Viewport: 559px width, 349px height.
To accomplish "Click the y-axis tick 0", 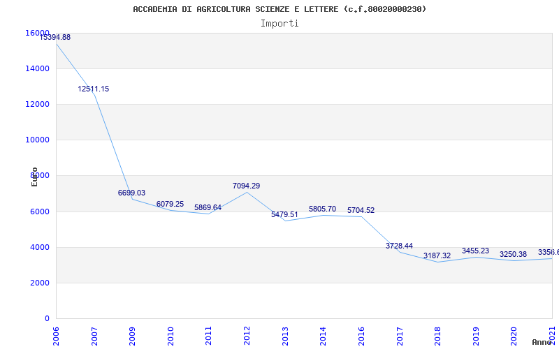I will point(47,318).
